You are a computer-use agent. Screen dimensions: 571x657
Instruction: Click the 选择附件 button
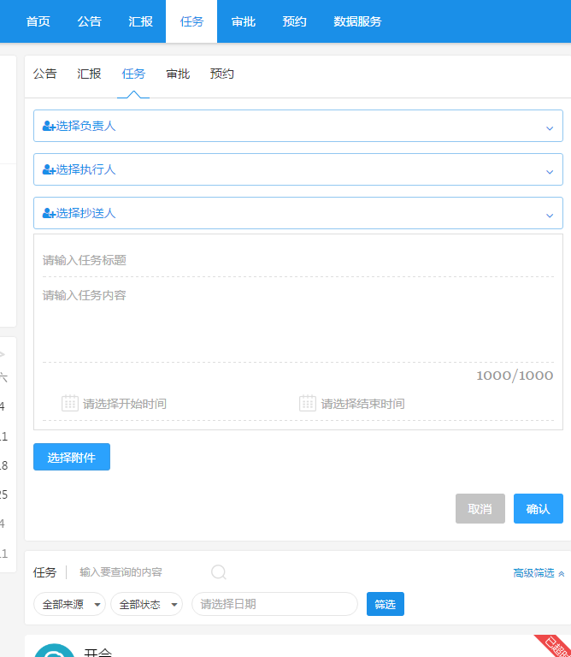click(72, 457)
